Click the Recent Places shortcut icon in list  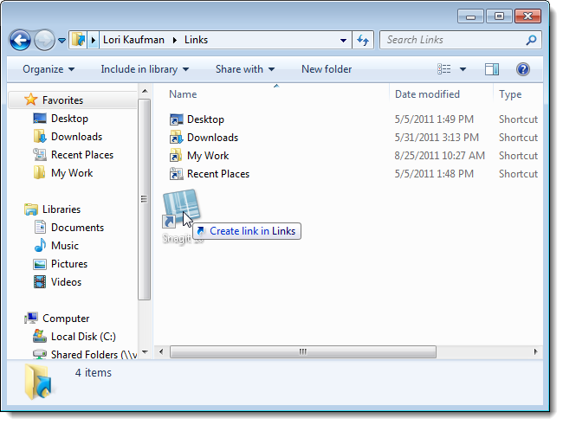click(x=176, y=174)
